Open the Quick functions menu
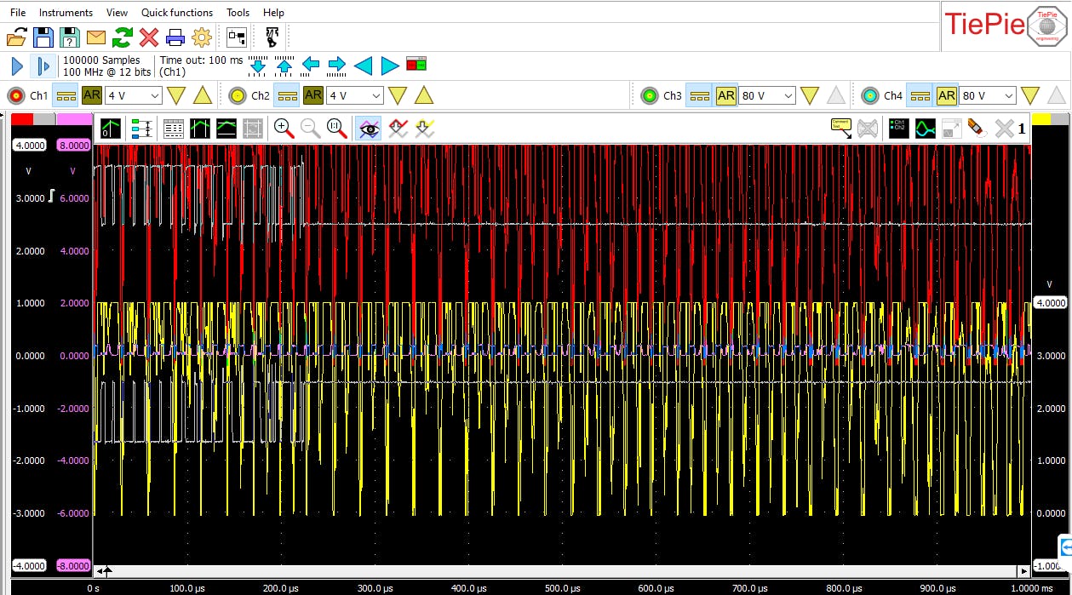The width and height of the screenshot is (1072, 595). [x=177, y=13]
